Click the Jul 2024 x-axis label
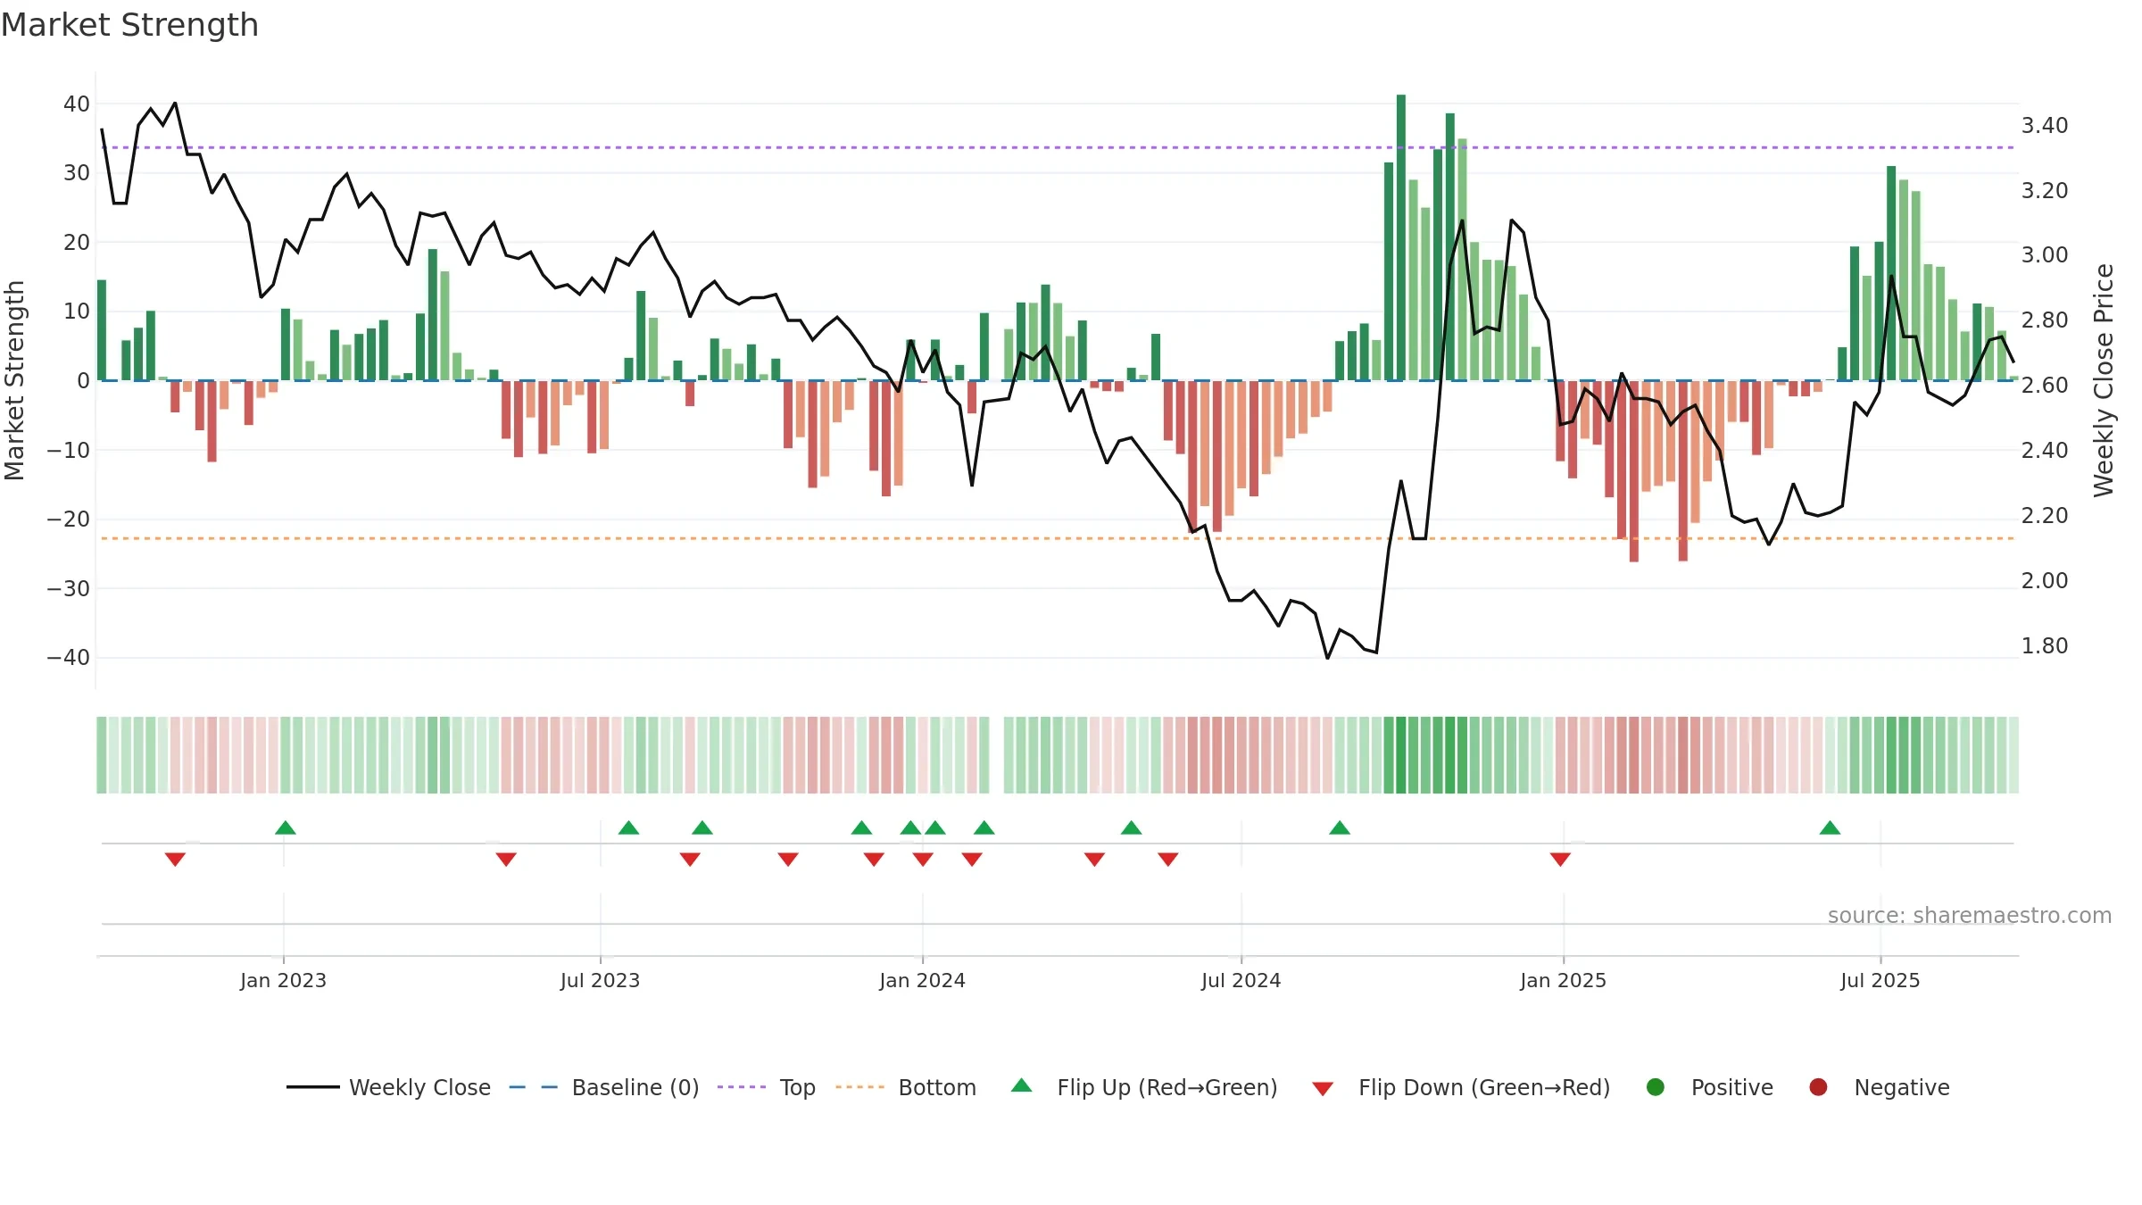This screenshot has height=1205, width=2142. point(1241,980)
